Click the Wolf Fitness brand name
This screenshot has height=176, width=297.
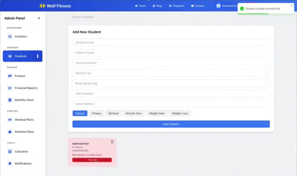[x=59, y=6]
